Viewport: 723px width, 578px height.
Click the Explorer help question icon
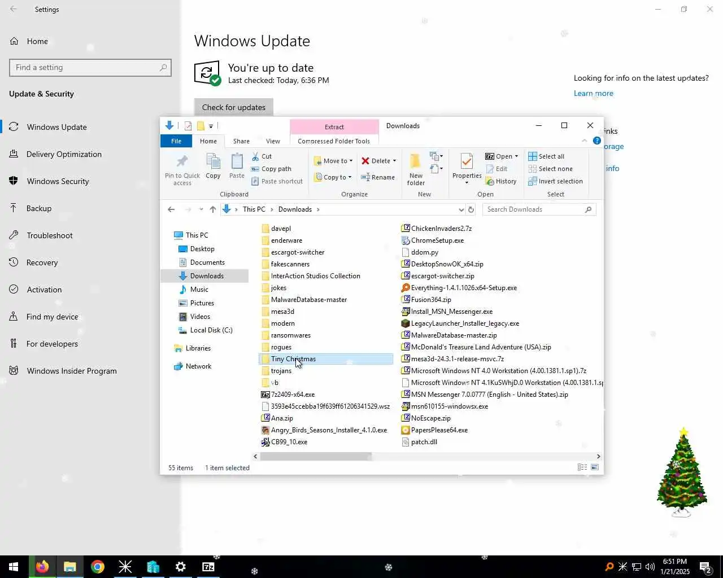click(597, 141)
